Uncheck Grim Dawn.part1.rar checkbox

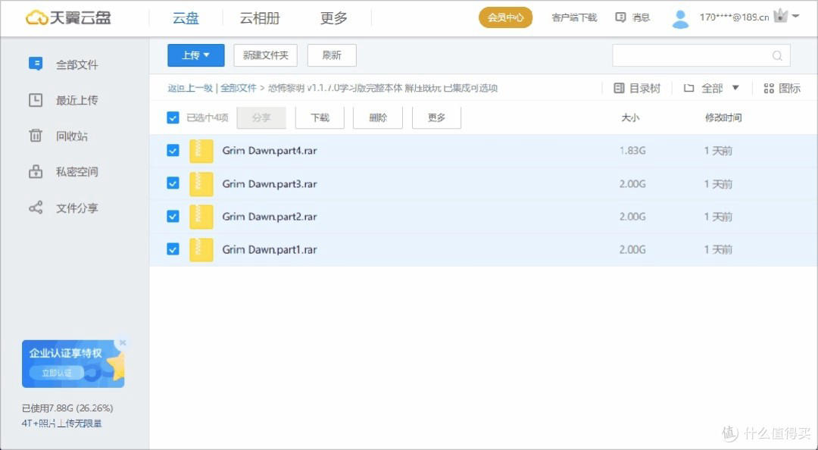point(173,249)
